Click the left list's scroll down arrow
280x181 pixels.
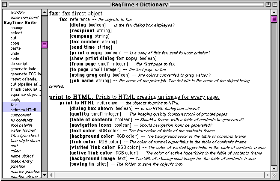point(45,175)
